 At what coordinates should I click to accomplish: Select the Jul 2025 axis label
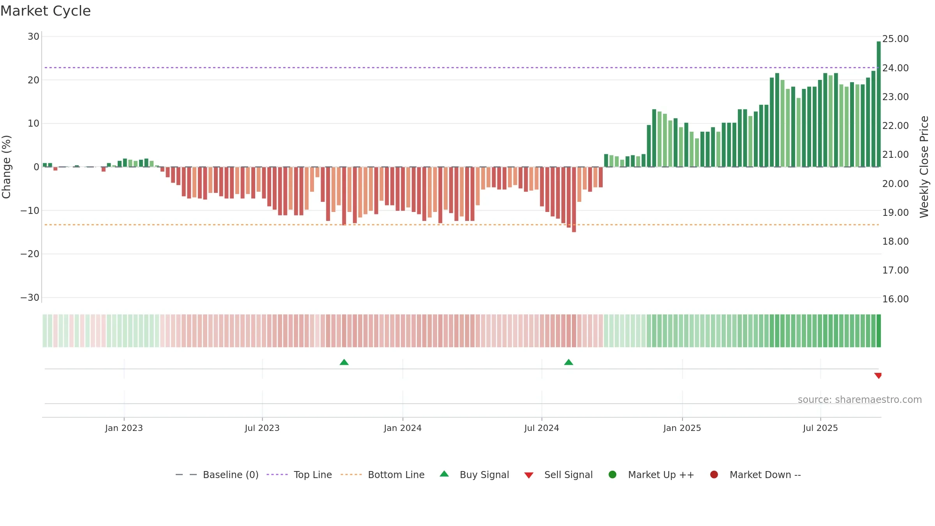[820, 428]
